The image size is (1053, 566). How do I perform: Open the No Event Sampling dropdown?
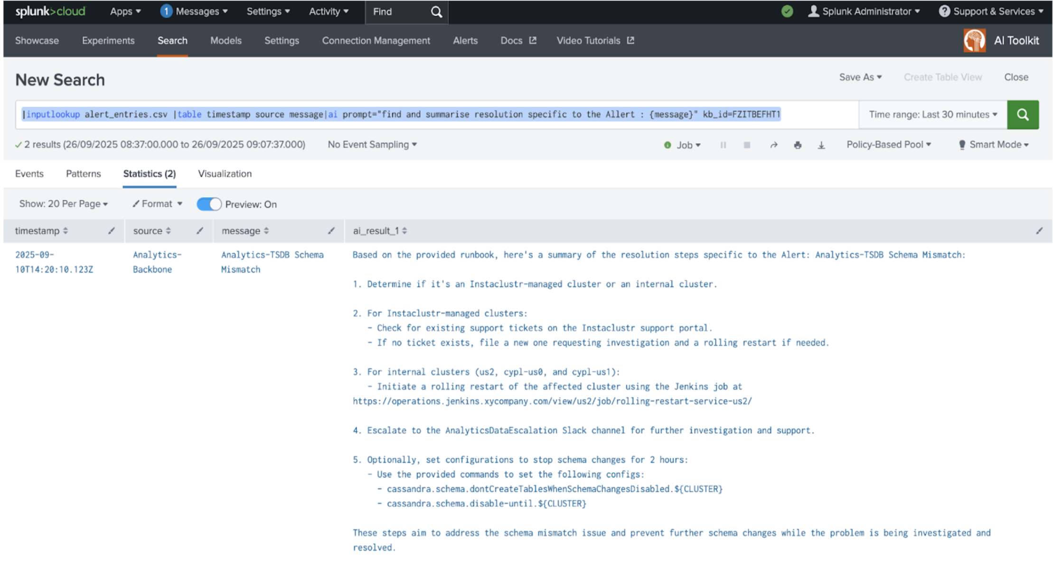click(x=372, y=144)
